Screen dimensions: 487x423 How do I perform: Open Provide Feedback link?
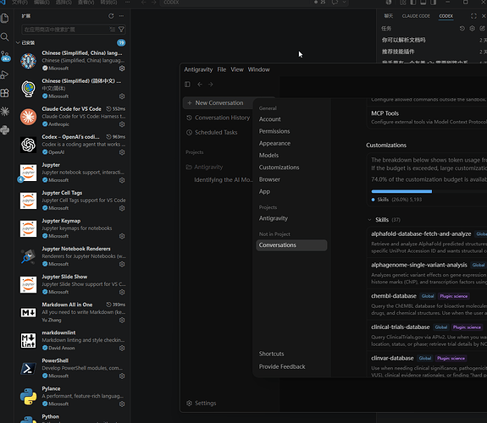pos(282,366)
